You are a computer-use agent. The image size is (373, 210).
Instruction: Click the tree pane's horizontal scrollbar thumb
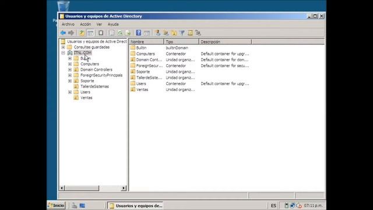coord(82,188)
